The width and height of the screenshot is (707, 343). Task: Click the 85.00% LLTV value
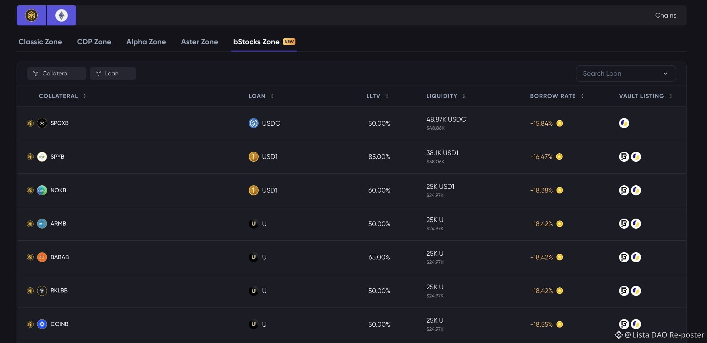tap(379, 157)
